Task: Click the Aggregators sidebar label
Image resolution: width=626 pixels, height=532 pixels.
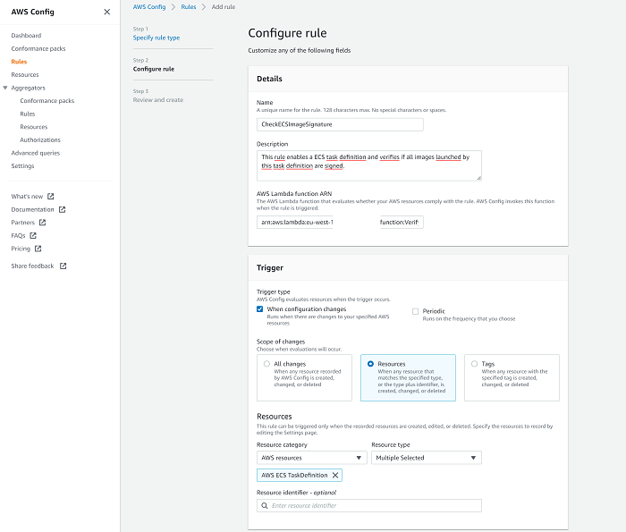Action: 28,88
